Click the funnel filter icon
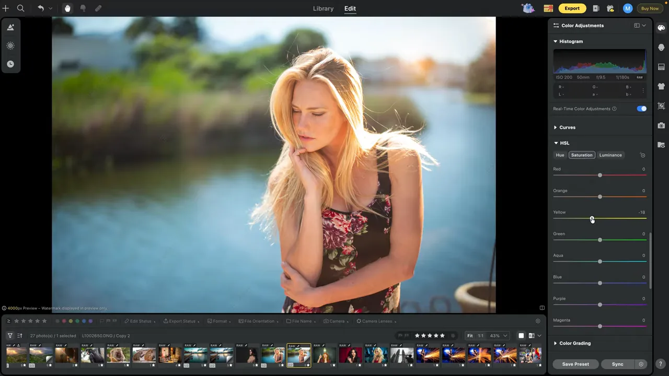This screenshot has height=376, width=669. pyautogui.click(x=10, y=336)
